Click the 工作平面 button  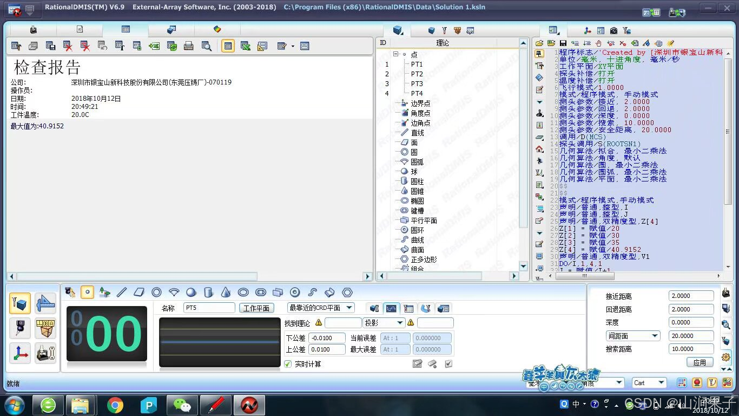(256, 308)
